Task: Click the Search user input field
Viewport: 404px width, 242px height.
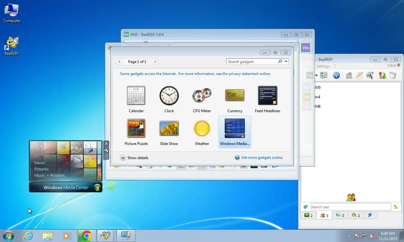Action: [x=351, y=207]
